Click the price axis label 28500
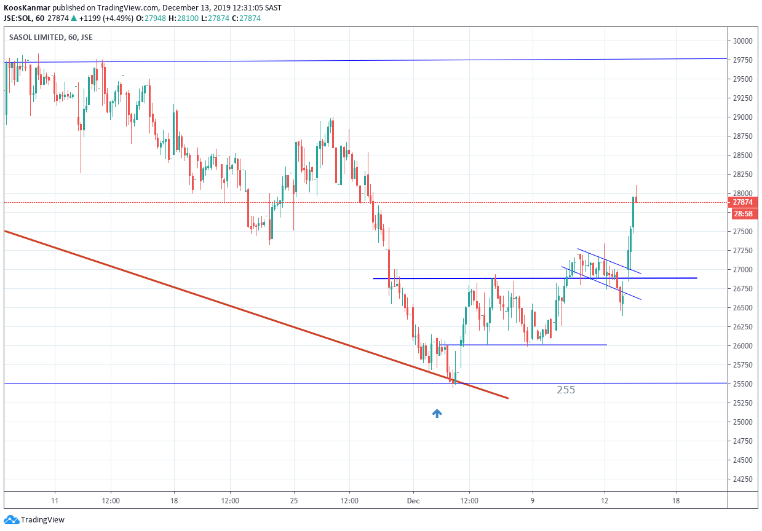This screenshot has height=531, width=762. point(743,155)
